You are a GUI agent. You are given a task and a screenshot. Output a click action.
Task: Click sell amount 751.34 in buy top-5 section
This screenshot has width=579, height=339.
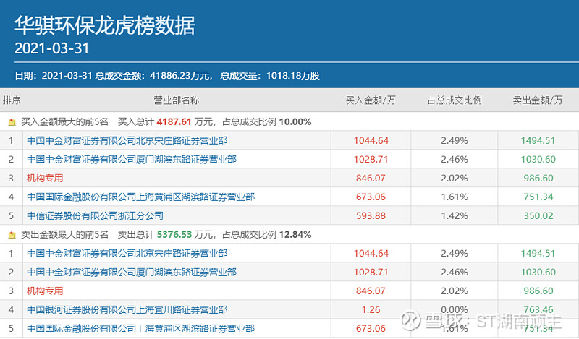click(538, 197)
